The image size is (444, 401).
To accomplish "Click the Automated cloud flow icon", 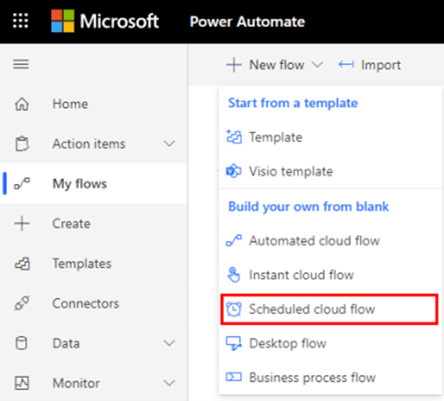I will point(234,241).
